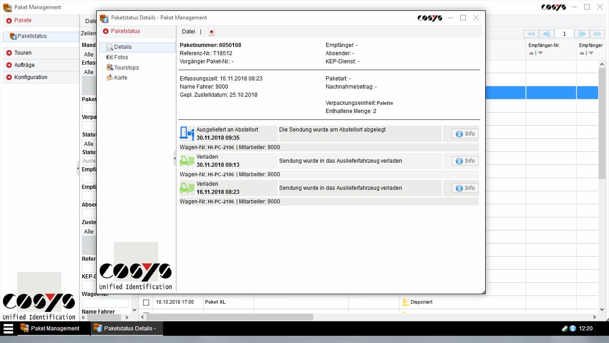Select Details in the Paketstatus tree

click(122, 47)
